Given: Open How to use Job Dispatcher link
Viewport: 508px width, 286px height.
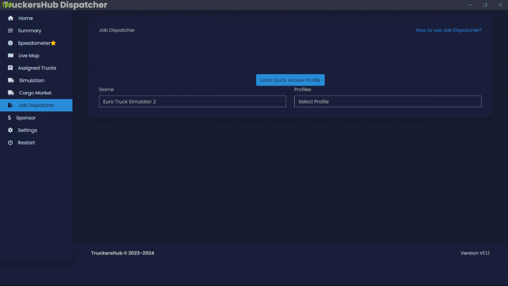Looking at the screenshot, I should (448, 30).
